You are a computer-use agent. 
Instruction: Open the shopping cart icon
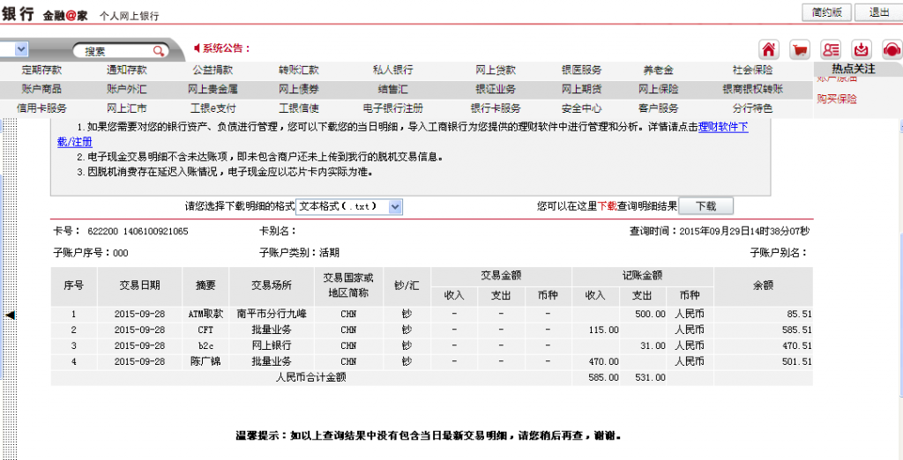pos(800,49)
